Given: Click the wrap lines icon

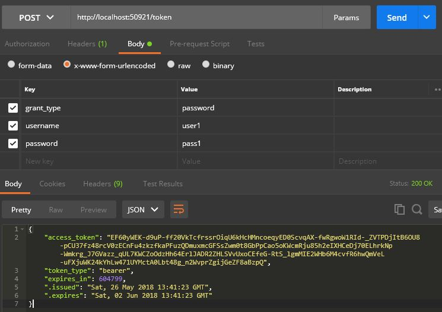Looking at the screenshot, I should pyautogui.click(x=179, y=209).
